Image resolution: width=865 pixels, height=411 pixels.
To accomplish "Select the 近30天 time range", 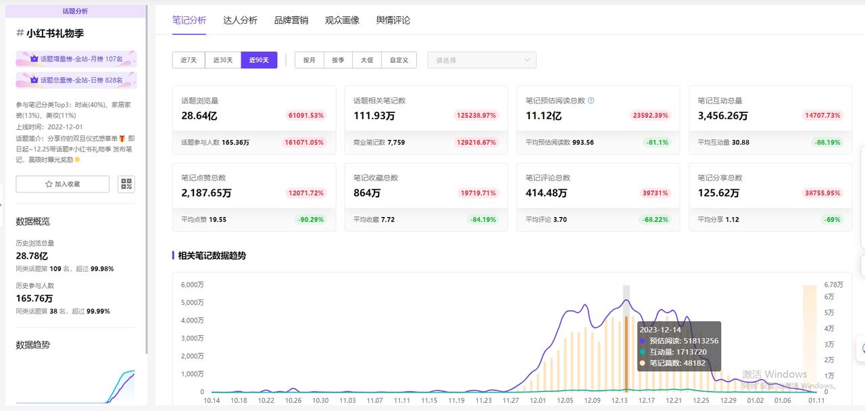I will [x=223, y=60].
